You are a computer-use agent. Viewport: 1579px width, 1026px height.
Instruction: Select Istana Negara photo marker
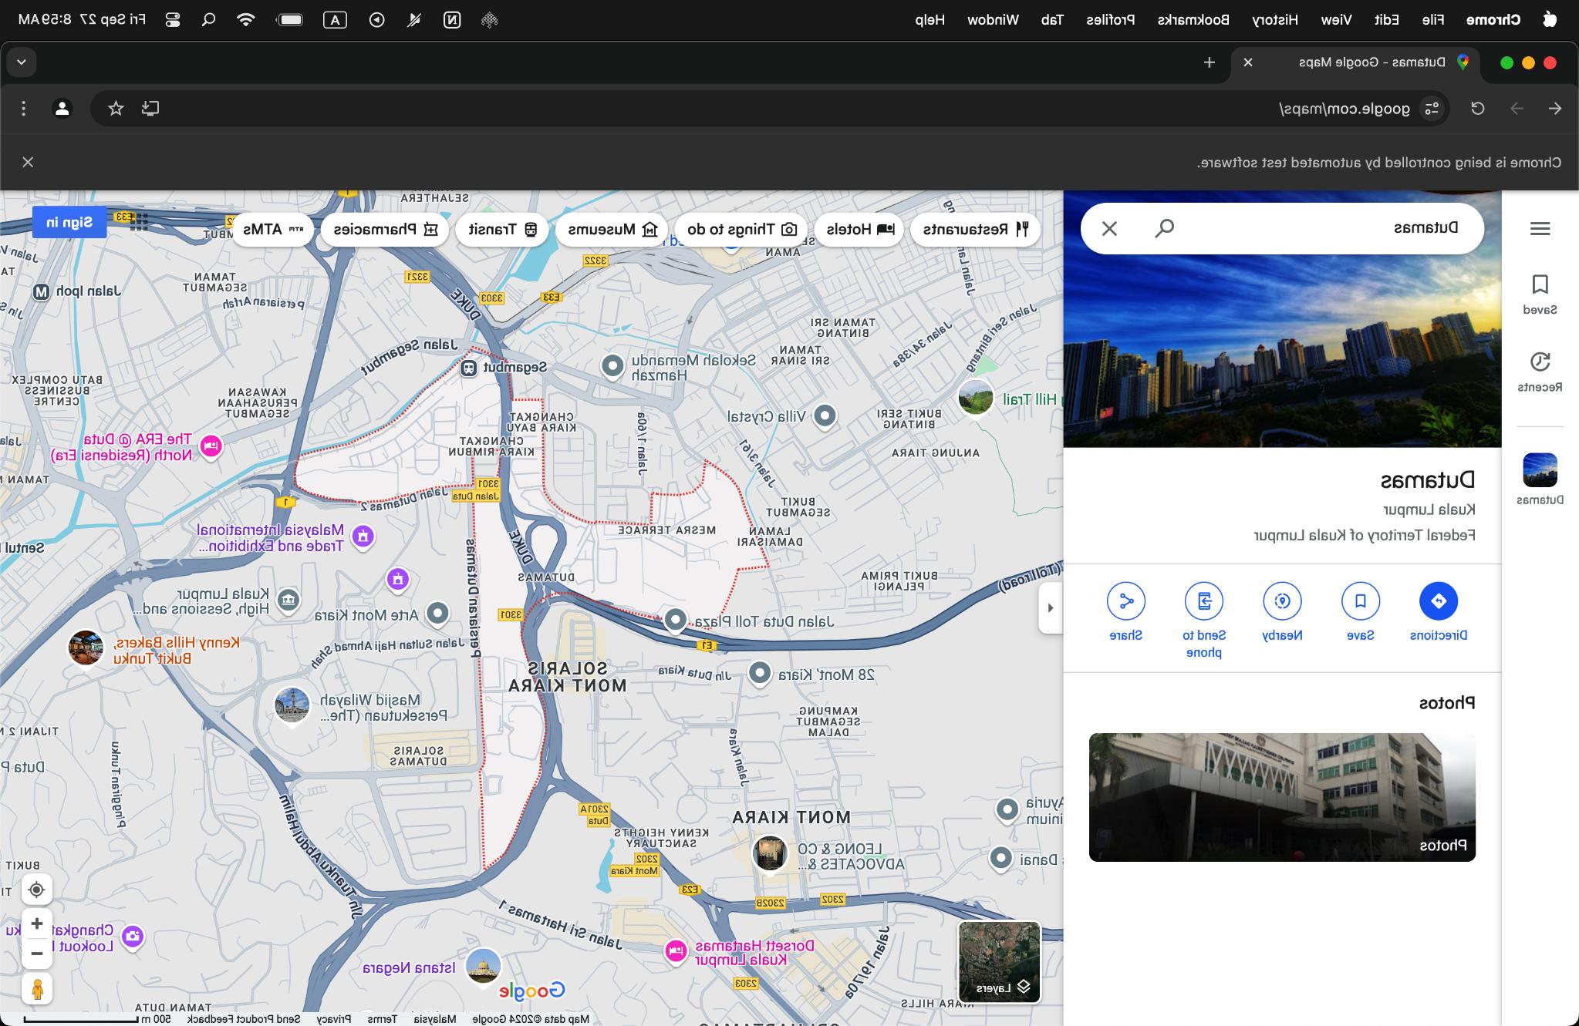(x=484, y=966)
